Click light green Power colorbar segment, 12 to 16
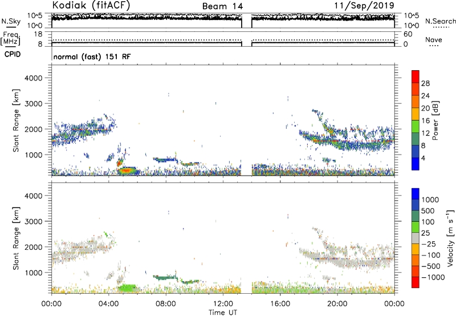The height and width of the screenshot is (316, 456). point(416,127)
